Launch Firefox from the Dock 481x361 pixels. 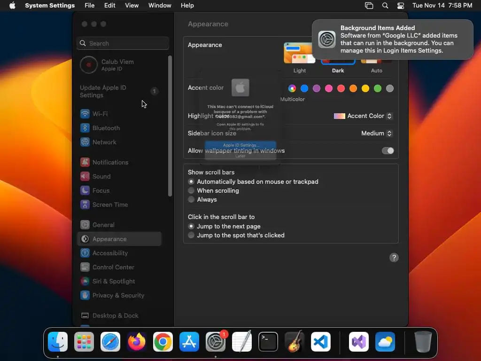[x=137, y=342]
